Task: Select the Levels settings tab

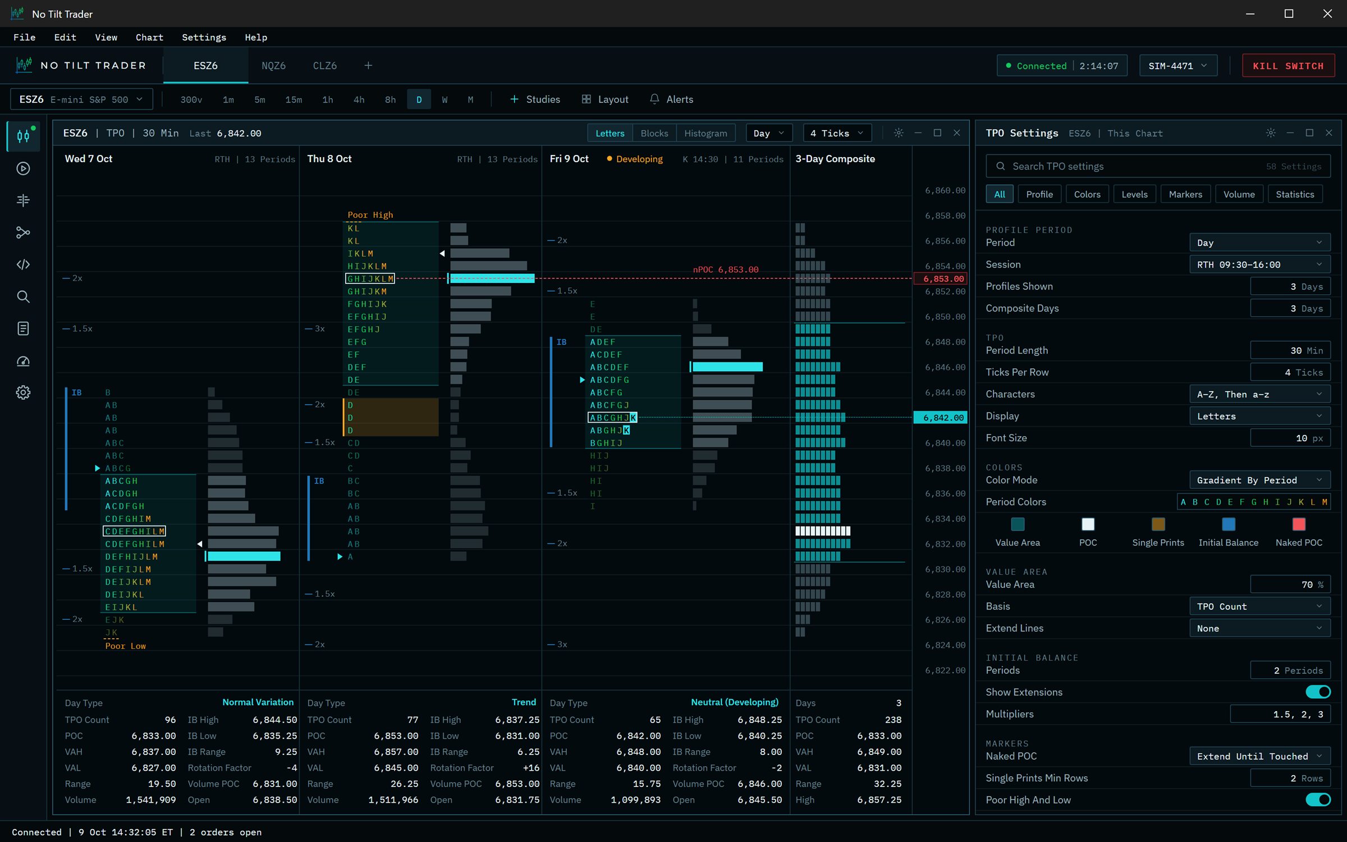Action: click(x=1134, y=194)
